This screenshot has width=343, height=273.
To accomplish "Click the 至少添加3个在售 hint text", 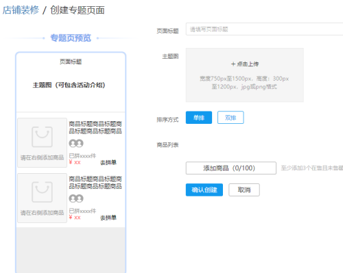I will [x=312, y=168].
